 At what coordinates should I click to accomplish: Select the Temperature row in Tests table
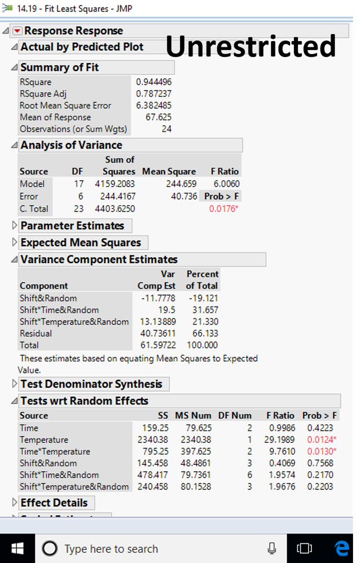pos(179,440)
